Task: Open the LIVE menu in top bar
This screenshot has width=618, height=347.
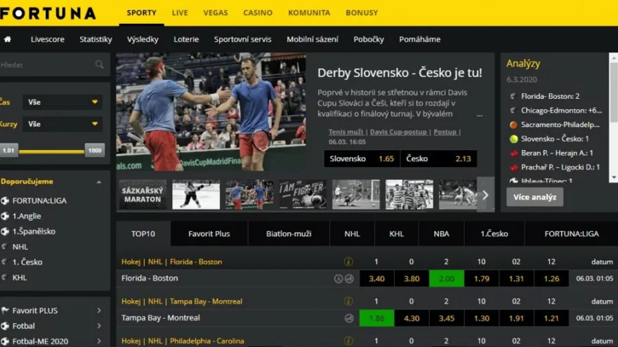Action: 180,13
